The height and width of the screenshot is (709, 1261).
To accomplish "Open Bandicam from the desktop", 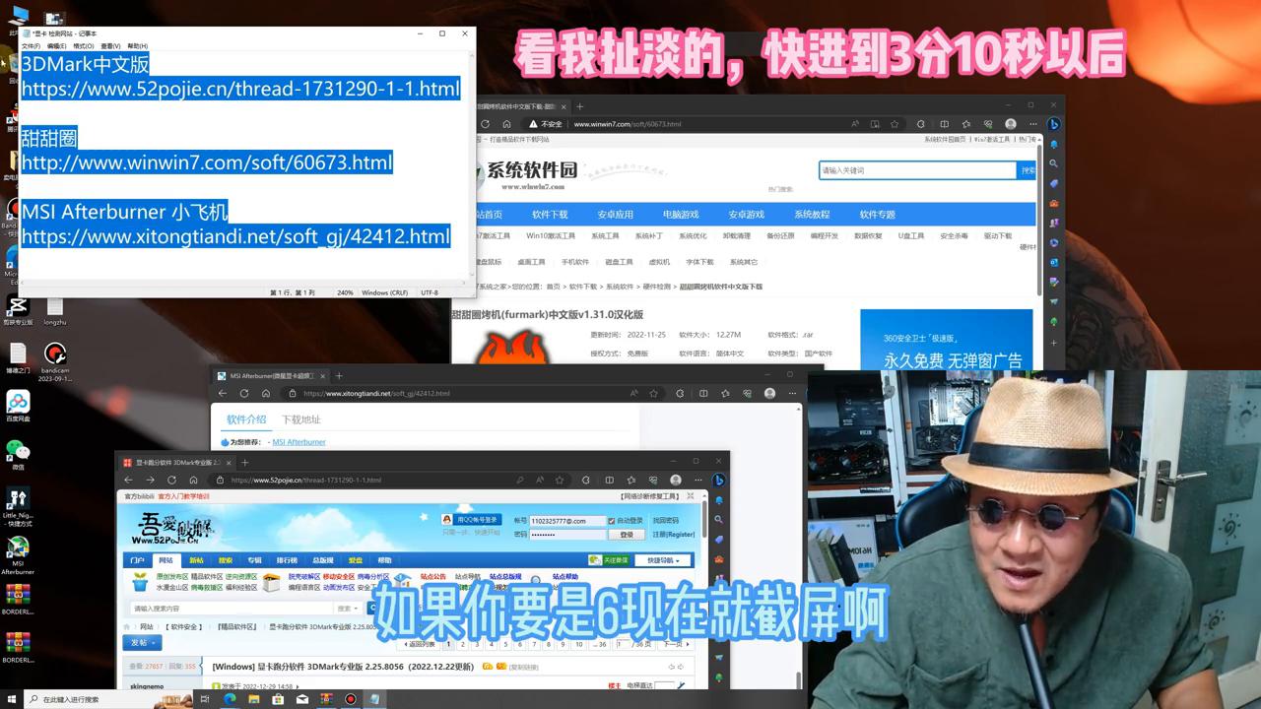I will coord(56,353).
